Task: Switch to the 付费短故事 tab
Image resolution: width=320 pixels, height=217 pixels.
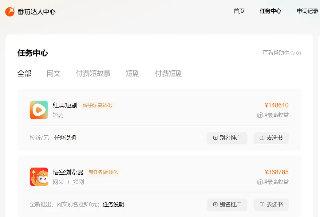Action: tap(93, 73)
